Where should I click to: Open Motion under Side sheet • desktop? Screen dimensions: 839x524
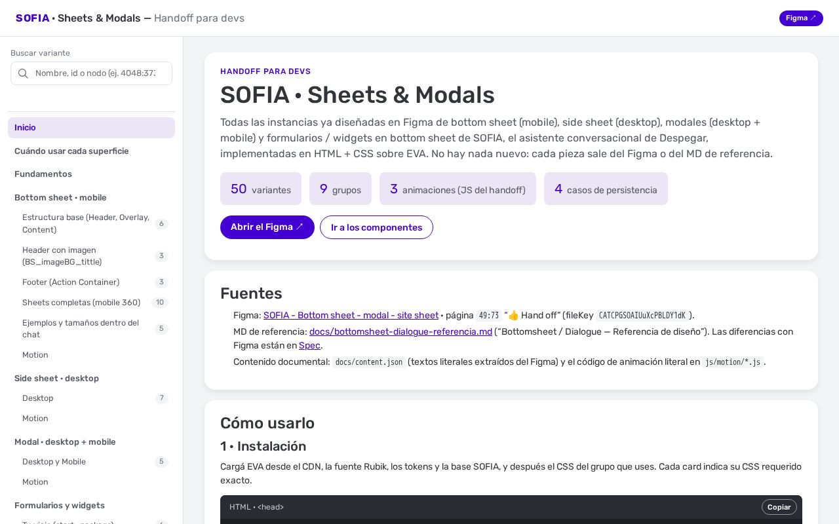[91, 419]
